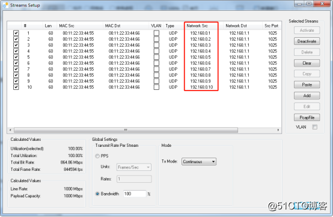Select the PPS radio button
This screenshot has height=217, width=333.
[x=97, y=156]
